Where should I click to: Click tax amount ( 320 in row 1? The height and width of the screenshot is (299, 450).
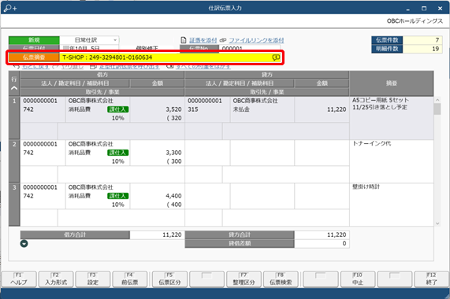(x=174, y=118)
